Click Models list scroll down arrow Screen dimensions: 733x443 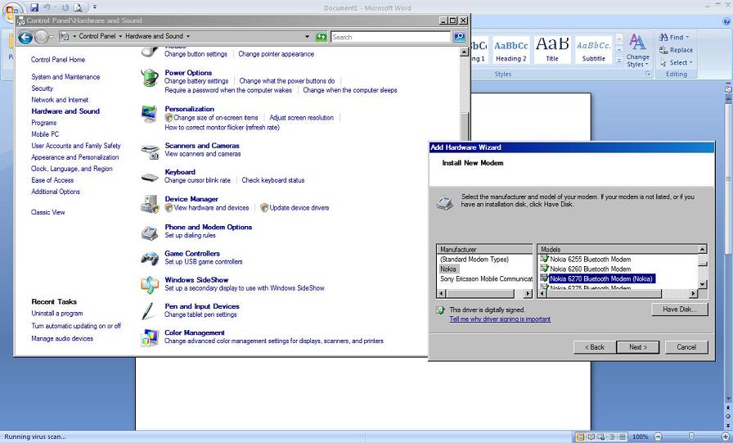point(702,284)
